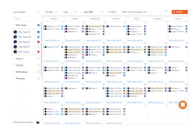Viewport: 196px width, 126px height.
Task: Click the orange Publish button
Action: [180, 12]
